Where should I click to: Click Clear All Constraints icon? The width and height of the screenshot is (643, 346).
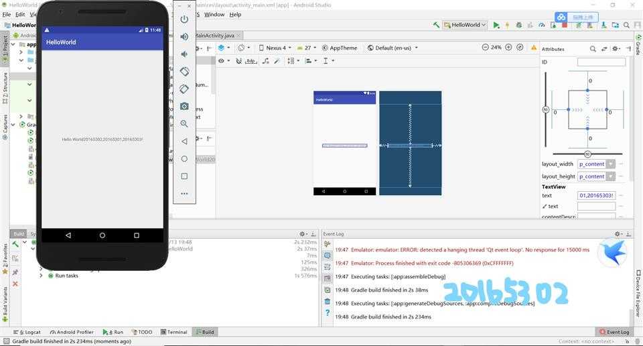266,61
